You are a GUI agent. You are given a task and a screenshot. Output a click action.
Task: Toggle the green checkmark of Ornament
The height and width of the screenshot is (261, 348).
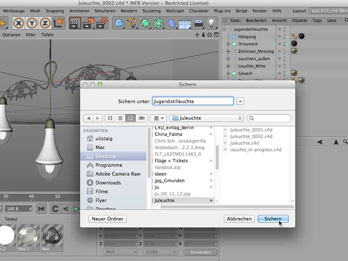pyautogui.click(x=288, y=44)
